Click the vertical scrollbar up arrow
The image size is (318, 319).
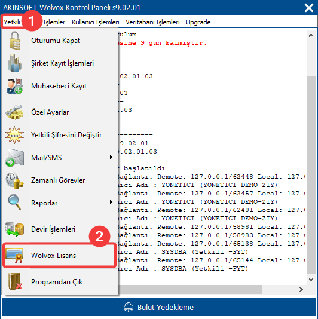click(311, 35)
